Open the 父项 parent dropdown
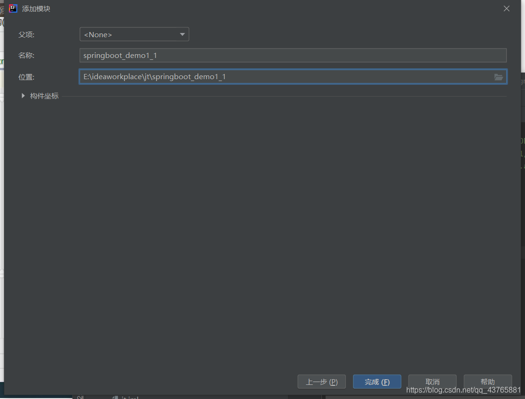The width and height of the screenshot is (525, 399). [134, 34]
